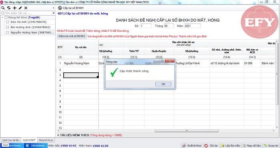
Task: Click the pencil edit icon
Action: point(20,8)
